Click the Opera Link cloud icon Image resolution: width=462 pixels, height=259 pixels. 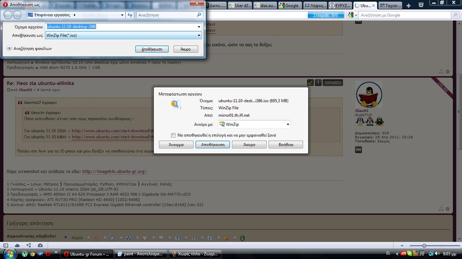coord(17,246)
